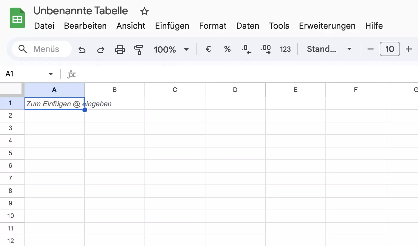Open the Einfügen menu
The width and height of the screenshot is (418, 246).
tap(172, 26)
